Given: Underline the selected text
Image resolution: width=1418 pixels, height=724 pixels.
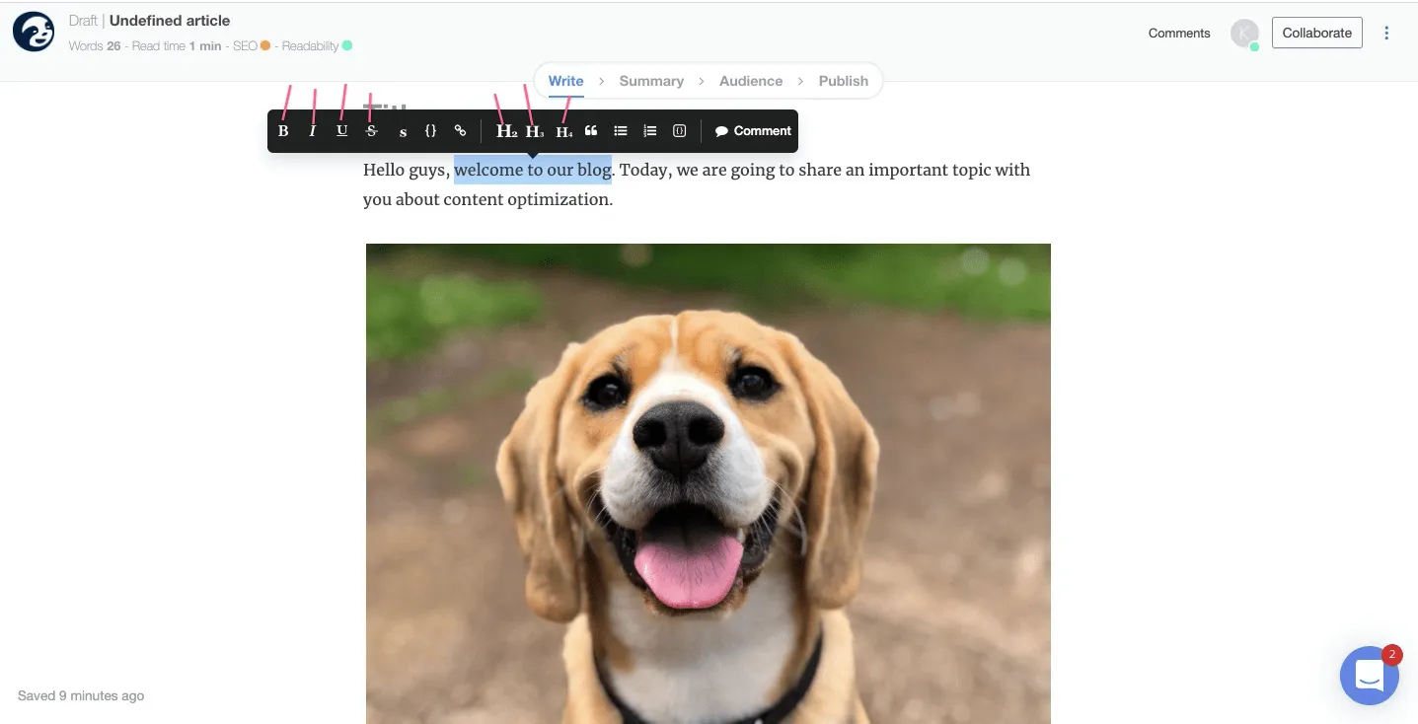Looking at the screenshot, I should click(x=341, y=131).
